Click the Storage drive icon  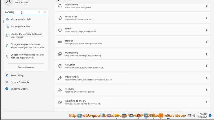[x=60, y=42]
